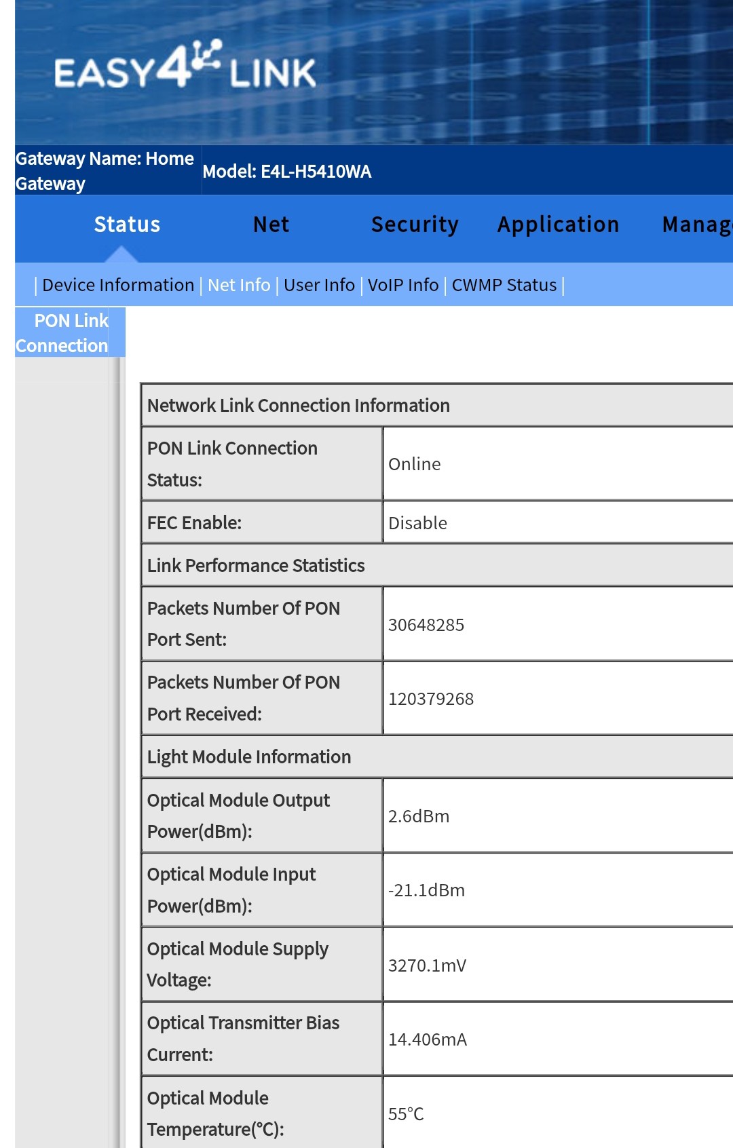Image resolution: width=733 pixels, height=1148 pixels.
Task: Click the Easy4Link logo
Action: (x=185, y=66)
